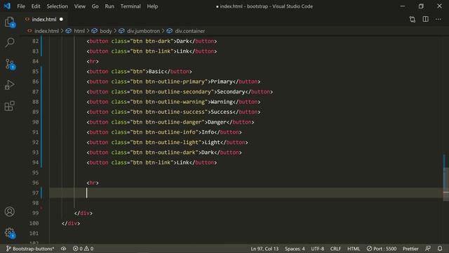
Task: Click the btn-outline-danger class text
Action: click(174, 122)
